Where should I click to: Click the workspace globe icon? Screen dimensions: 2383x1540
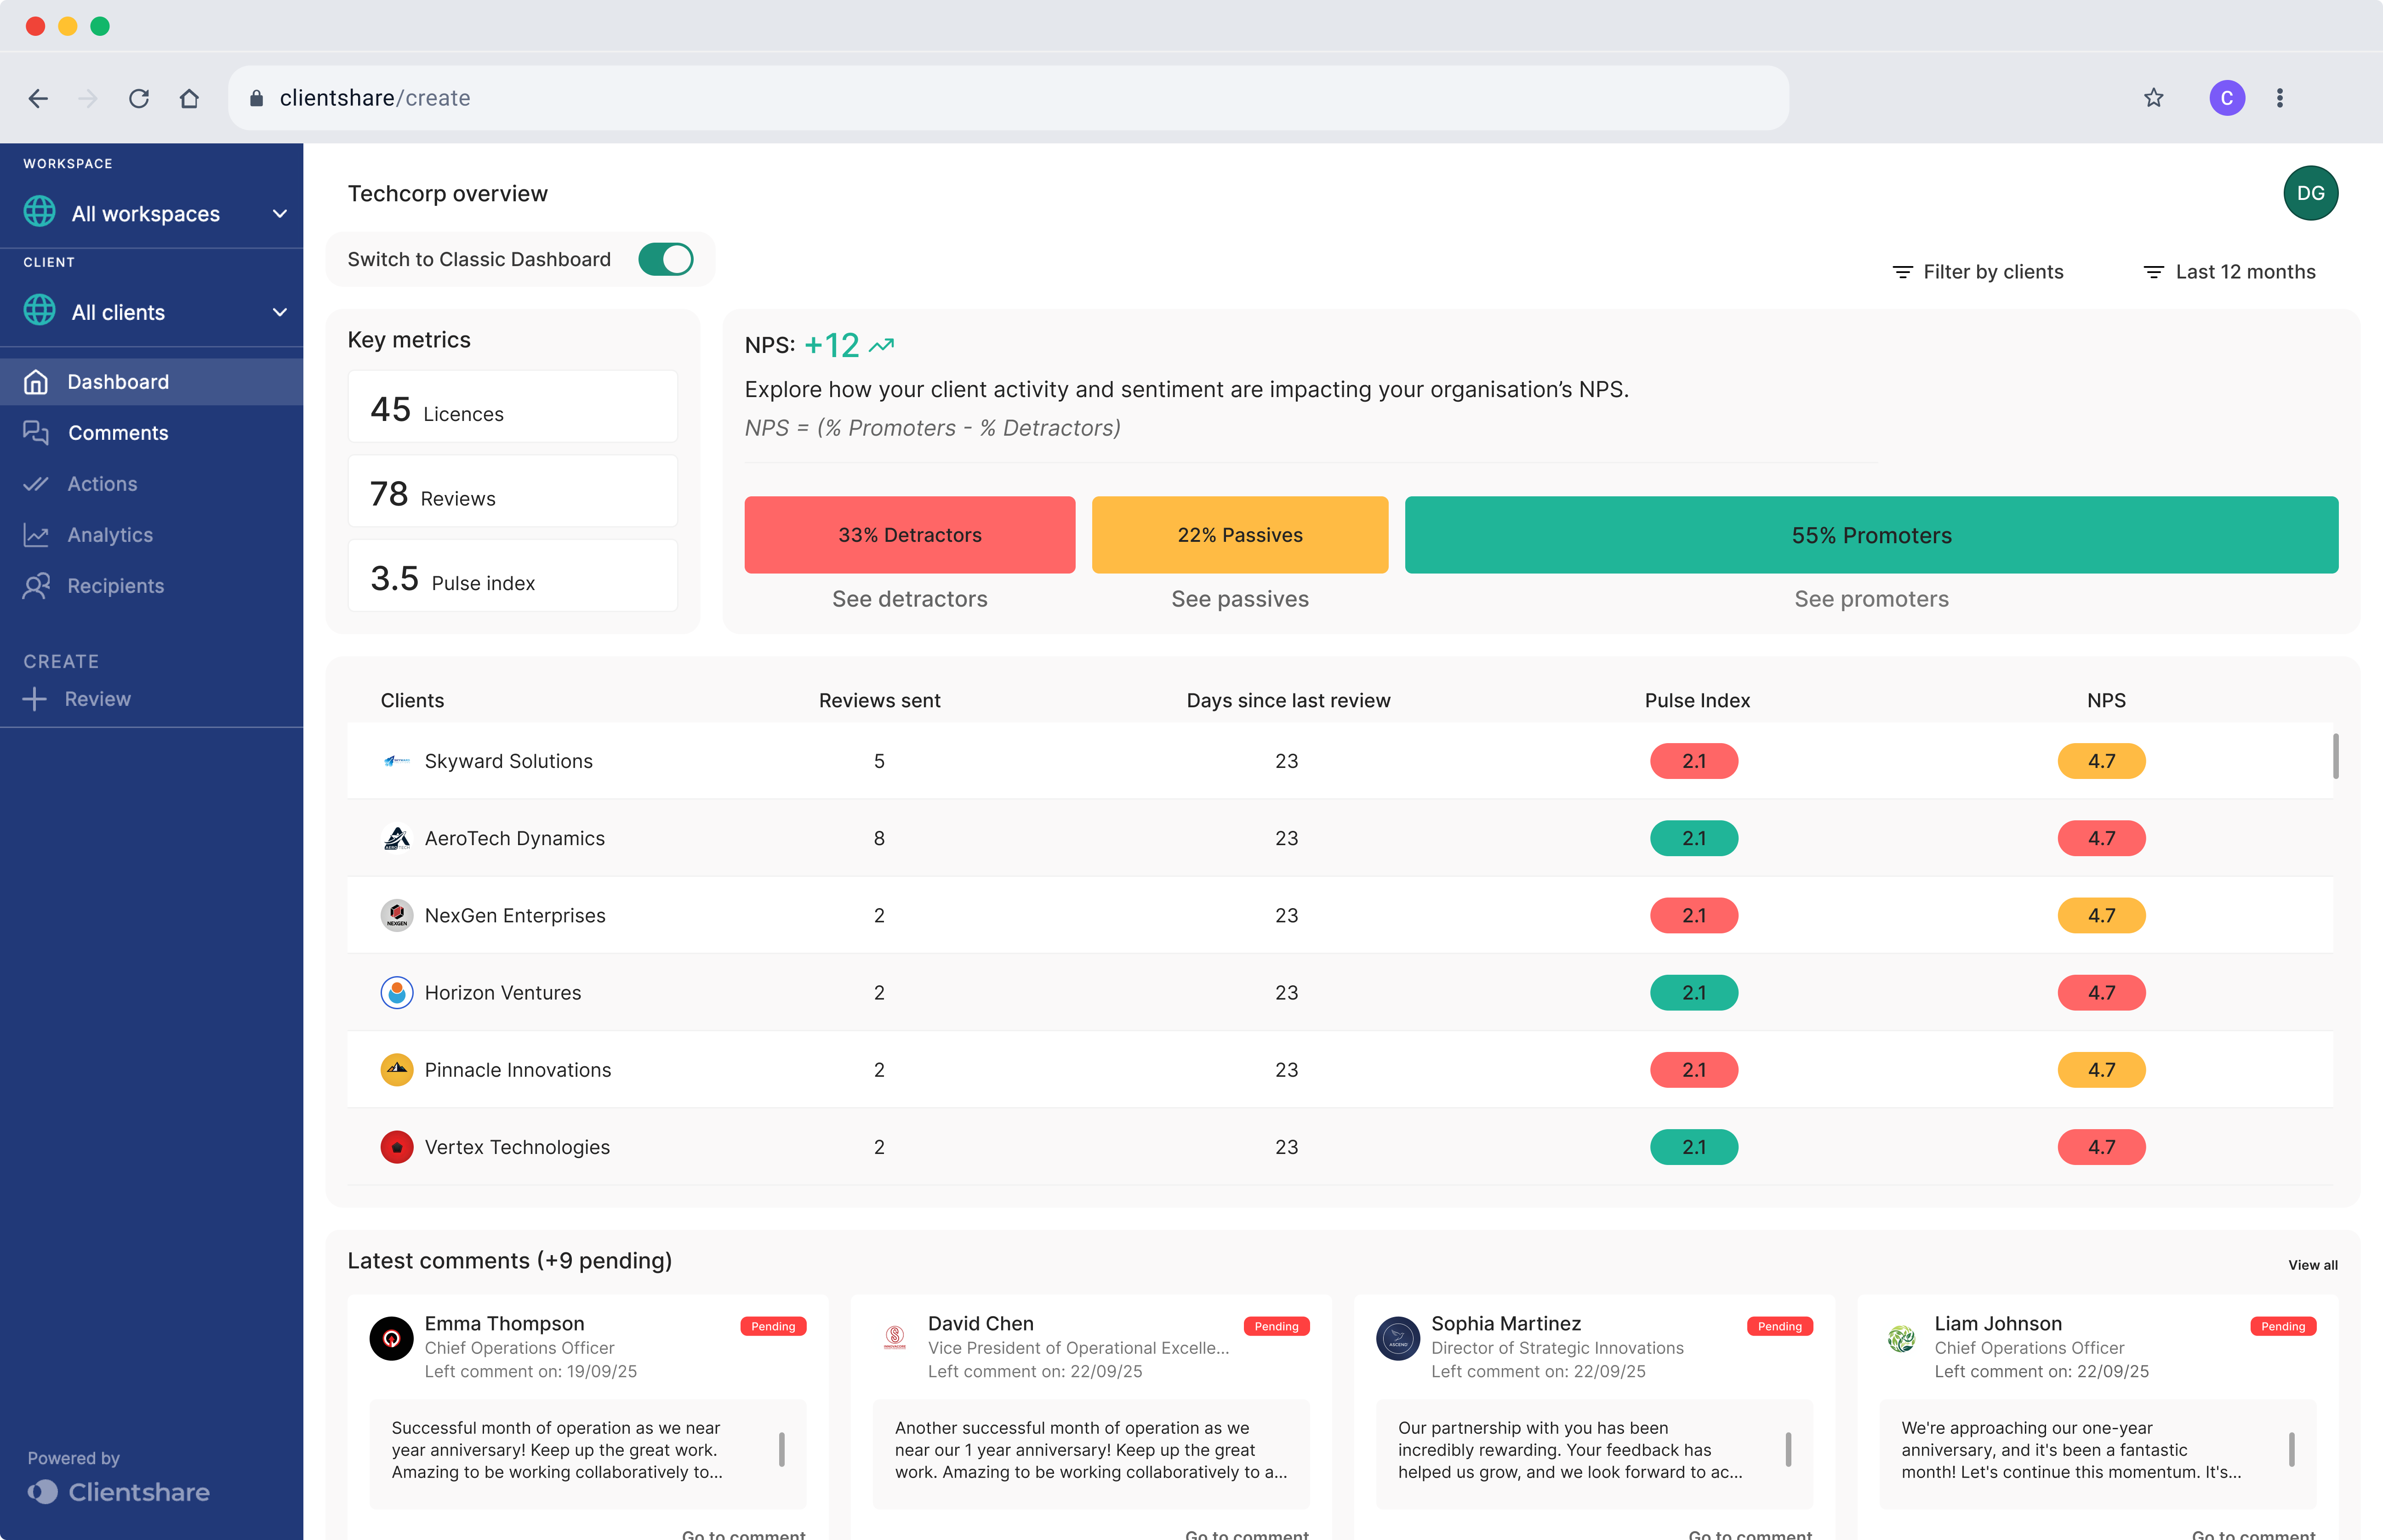[x=38, y=212]
